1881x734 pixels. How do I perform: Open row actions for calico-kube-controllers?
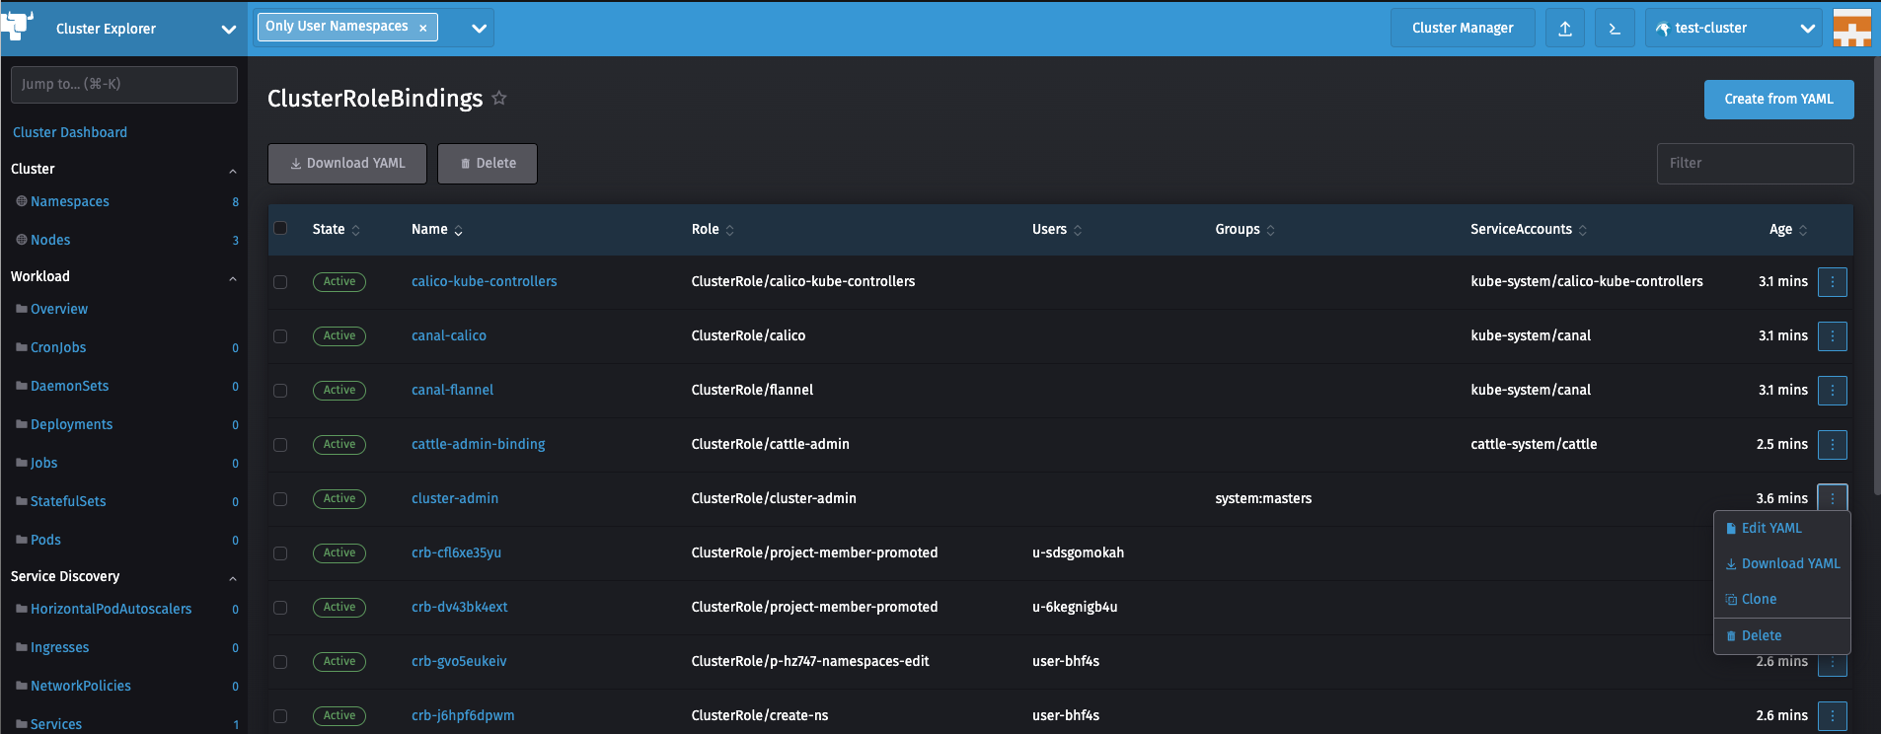point(1832,282)
